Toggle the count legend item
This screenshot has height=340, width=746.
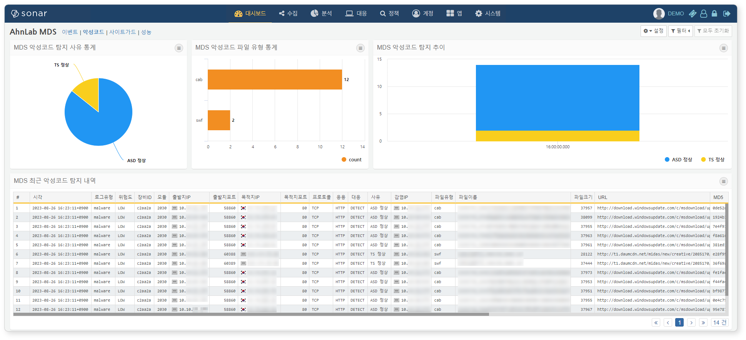point(352,160)
